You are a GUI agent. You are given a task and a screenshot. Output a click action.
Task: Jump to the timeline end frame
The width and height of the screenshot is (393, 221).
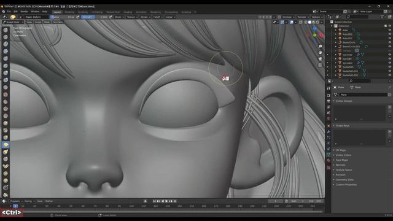point(175,201)
